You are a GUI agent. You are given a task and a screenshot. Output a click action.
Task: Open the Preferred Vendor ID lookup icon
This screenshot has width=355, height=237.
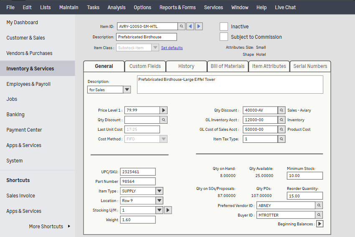(x=319, y=205)
